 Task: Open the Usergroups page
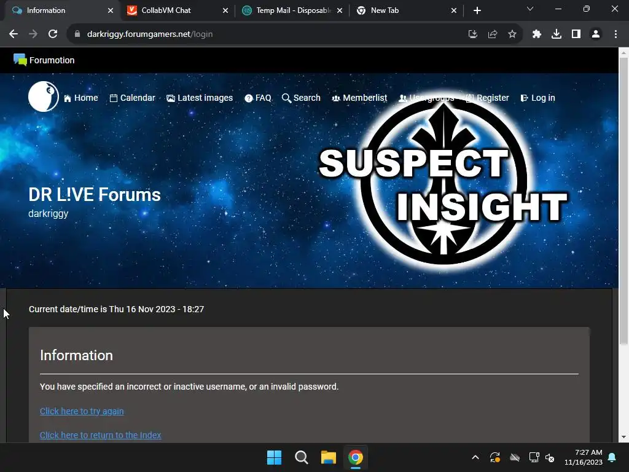click(426, 98)
